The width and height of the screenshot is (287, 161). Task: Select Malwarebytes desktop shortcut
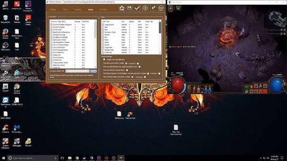[17, 129]
